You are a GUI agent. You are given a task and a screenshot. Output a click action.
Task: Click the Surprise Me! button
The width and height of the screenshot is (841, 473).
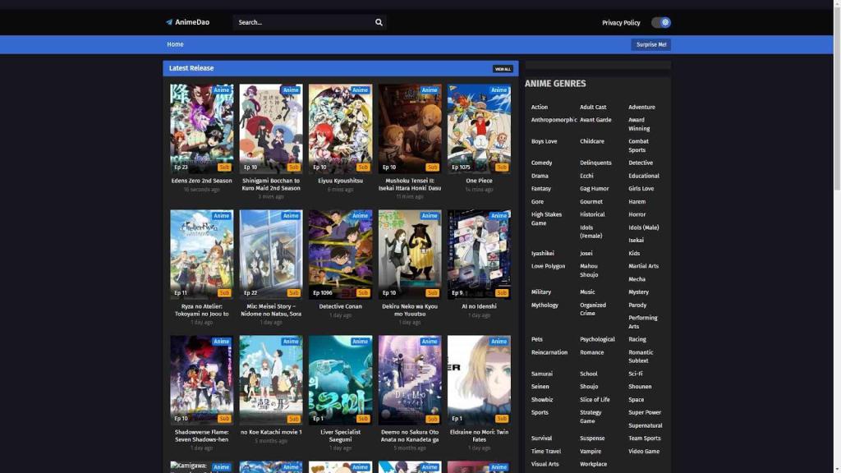(650, 44)
